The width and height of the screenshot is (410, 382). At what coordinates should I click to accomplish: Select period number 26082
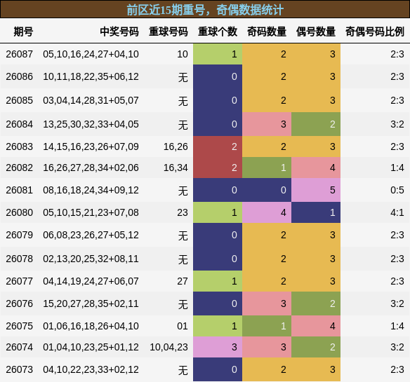pyautogui.click(x=20, y=168)
